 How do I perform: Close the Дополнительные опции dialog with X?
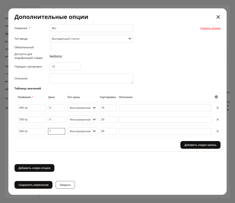coord(218,17)
